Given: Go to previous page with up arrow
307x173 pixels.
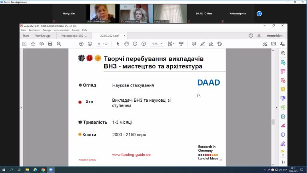Looking at the screenshot, I should tap(81, 44).
